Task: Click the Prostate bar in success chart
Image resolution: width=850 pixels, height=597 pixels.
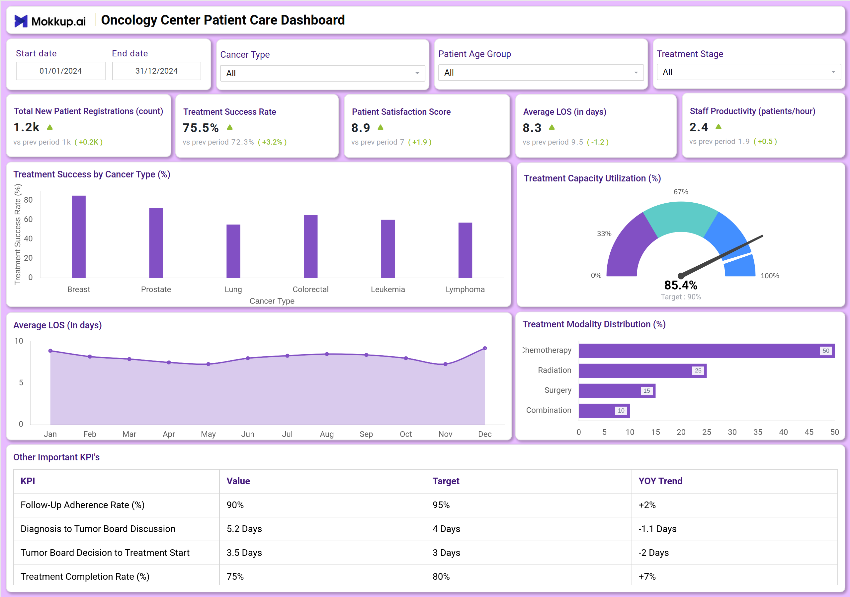Action: [156, 243]
